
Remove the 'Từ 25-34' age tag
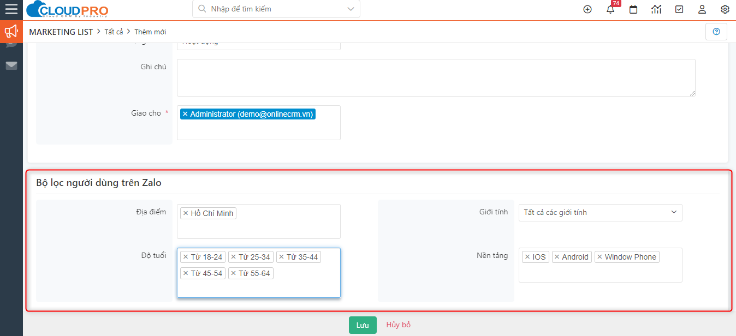233,257
